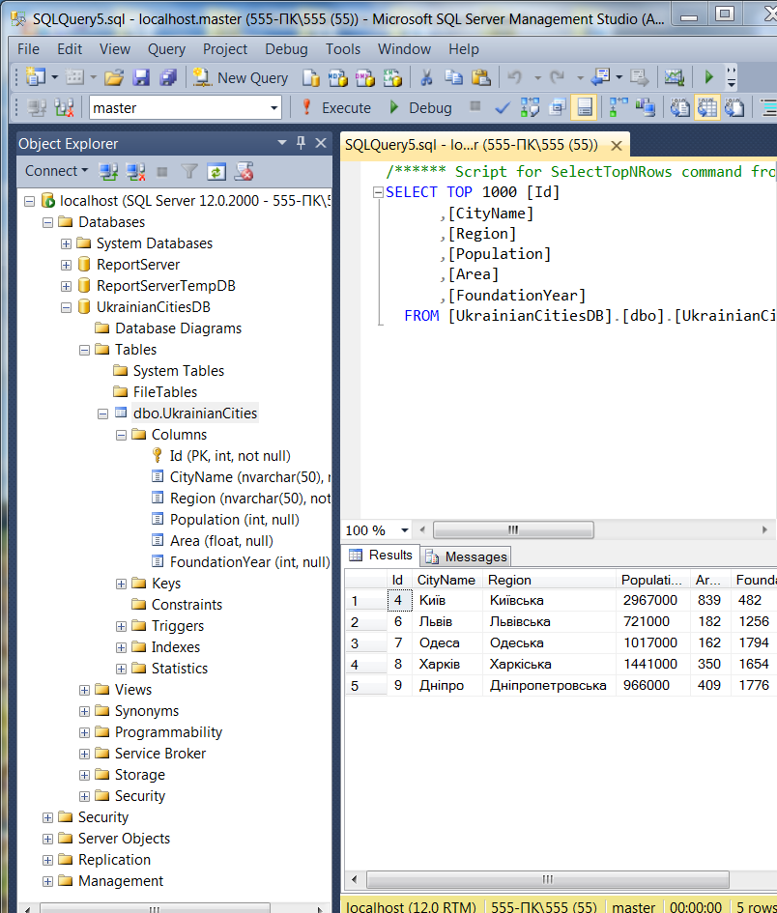Click the query editor horizontal scrollbar
777x913 pixels.
512,530
